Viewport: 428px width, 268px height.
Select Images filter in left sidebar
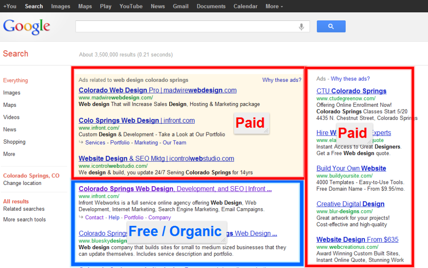tap(12, 93)
